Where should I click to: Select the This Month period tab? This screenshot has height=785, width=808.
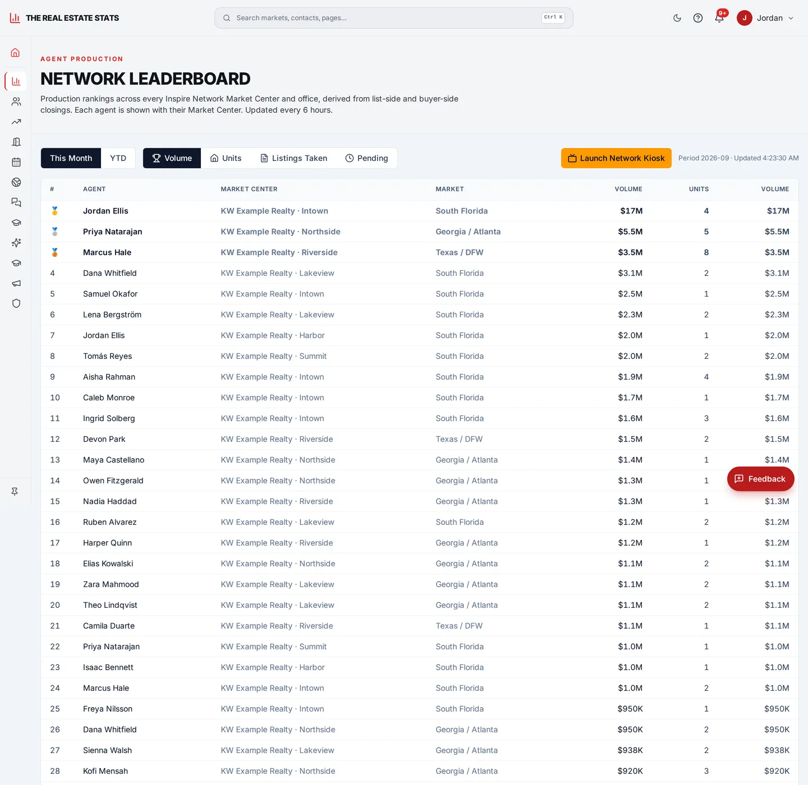click(71, 158)
